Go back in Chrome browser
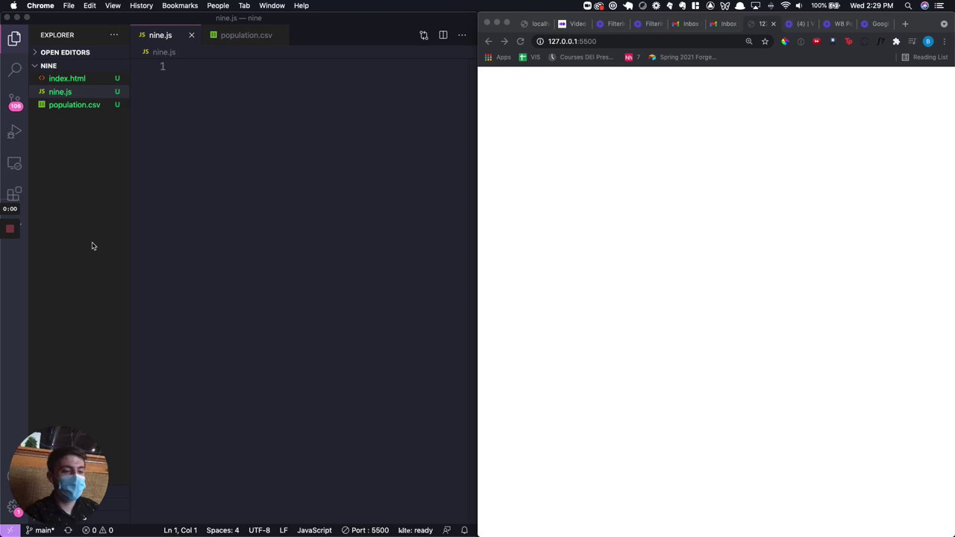The width and height of the screenshot is (955, 537). [x=488, y=42]
